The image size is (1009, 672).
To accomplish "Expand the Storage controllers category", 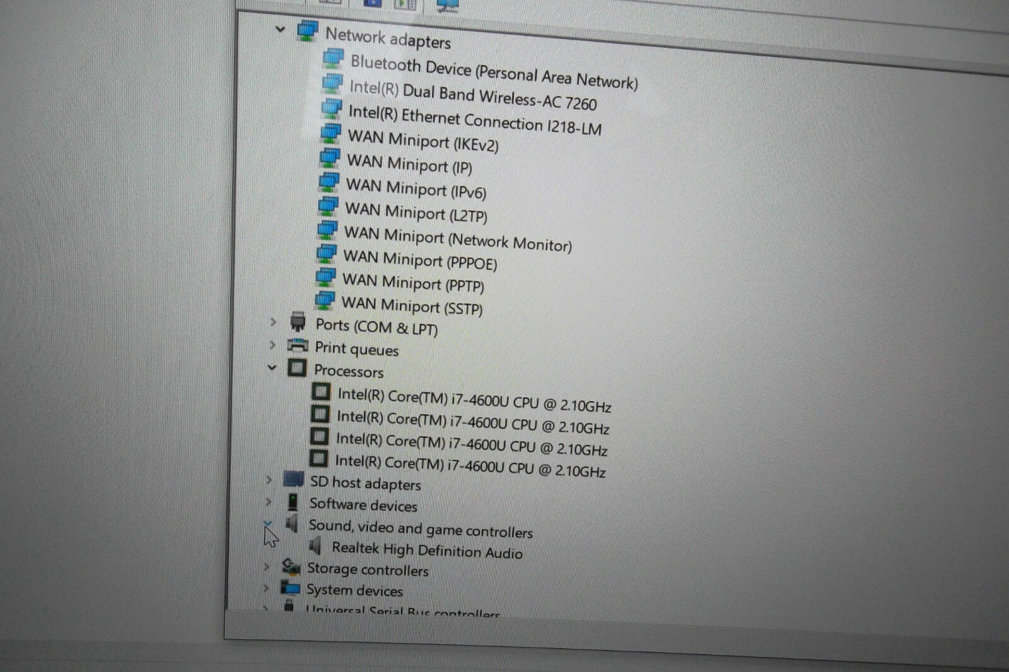I will tap(267, 566).
